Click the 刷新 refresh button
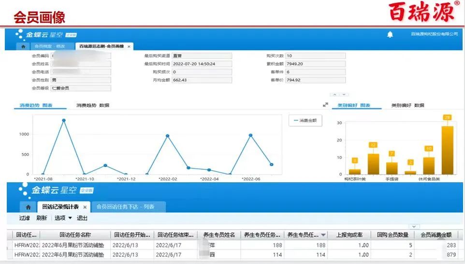Image resolution: width=465 pixels, height=264 pixels. coord(42,218)
